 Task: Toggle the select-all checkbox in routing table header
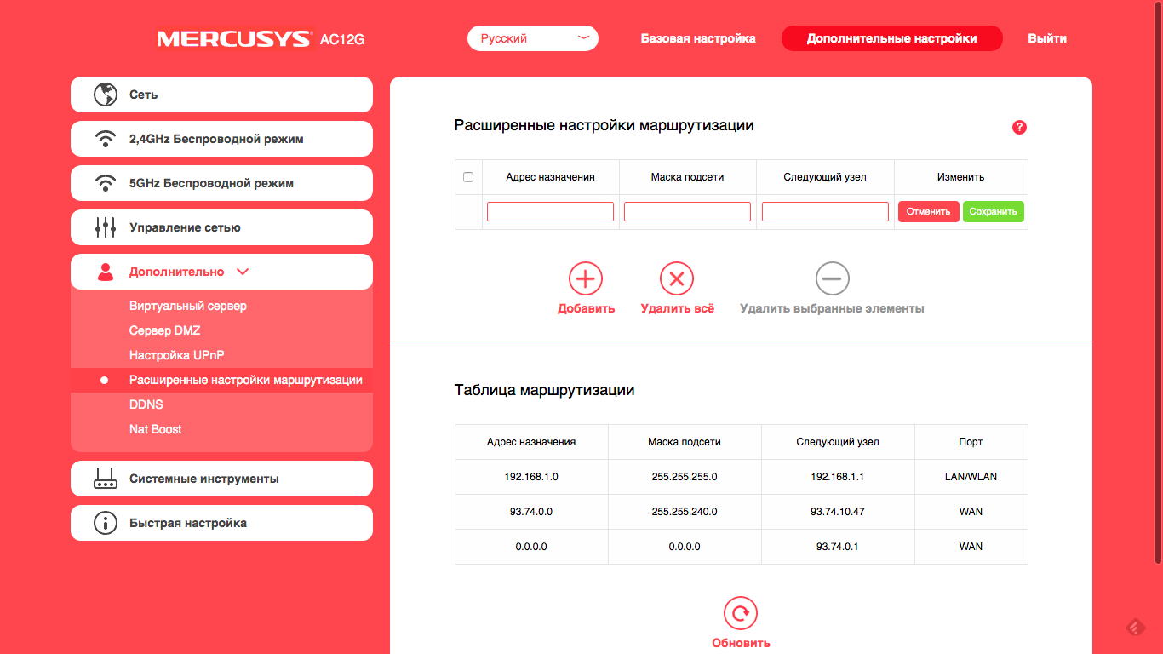point(468,177)
